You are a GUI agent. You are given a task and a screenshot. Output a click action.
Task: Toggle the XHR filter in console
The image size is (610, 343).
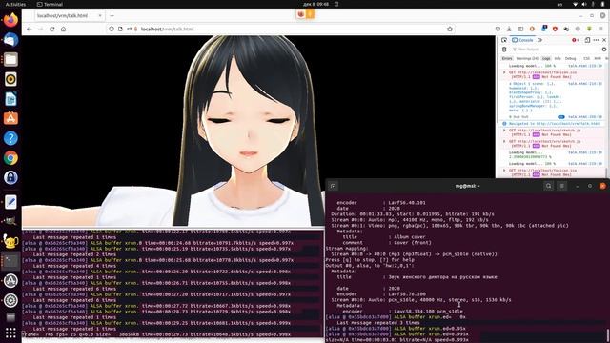point(598,58)
